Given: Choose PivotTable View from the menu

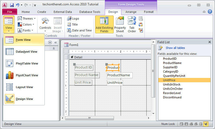Looking at the screenshot, I should [x=24, y=63].
